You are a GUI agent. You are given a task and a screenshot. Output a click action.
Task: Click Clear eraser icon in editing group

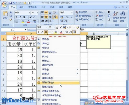click(109, 20)
